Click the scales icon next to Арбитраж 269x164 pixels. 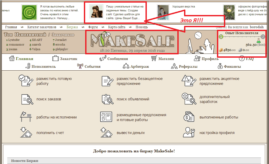(126, 66)
